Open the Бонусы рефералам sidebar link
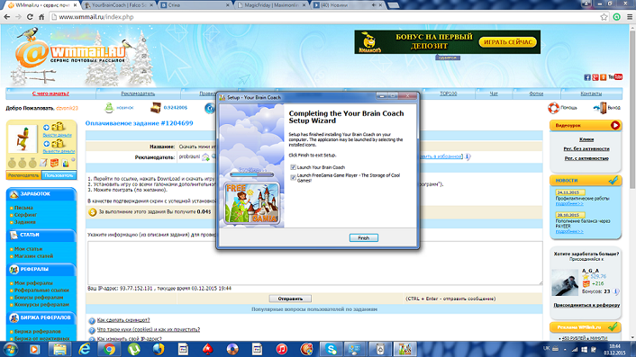Viewport: 636px width, 357px height. pyautogui.click(x=39, y=298)
